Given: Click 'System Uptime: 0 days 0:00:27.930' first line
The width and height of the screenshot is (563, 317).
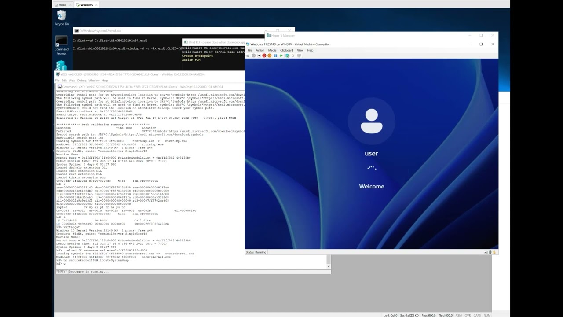Looking at the screenshot, I should tap(86, 164).
